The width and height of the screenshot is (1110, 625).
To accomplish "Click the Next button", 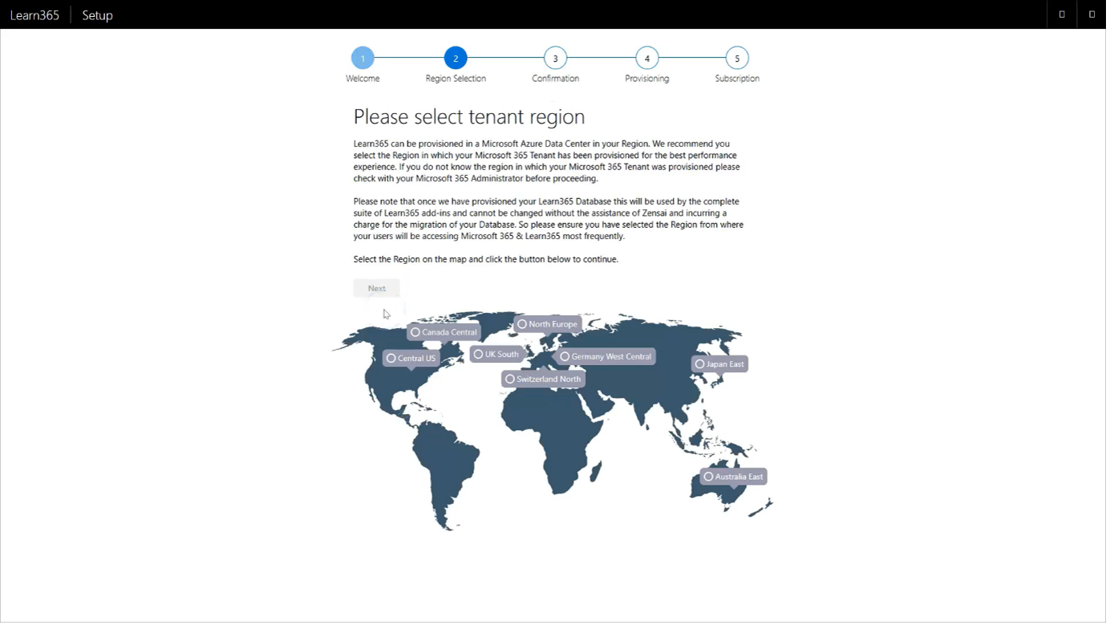I will coord(378,289).
